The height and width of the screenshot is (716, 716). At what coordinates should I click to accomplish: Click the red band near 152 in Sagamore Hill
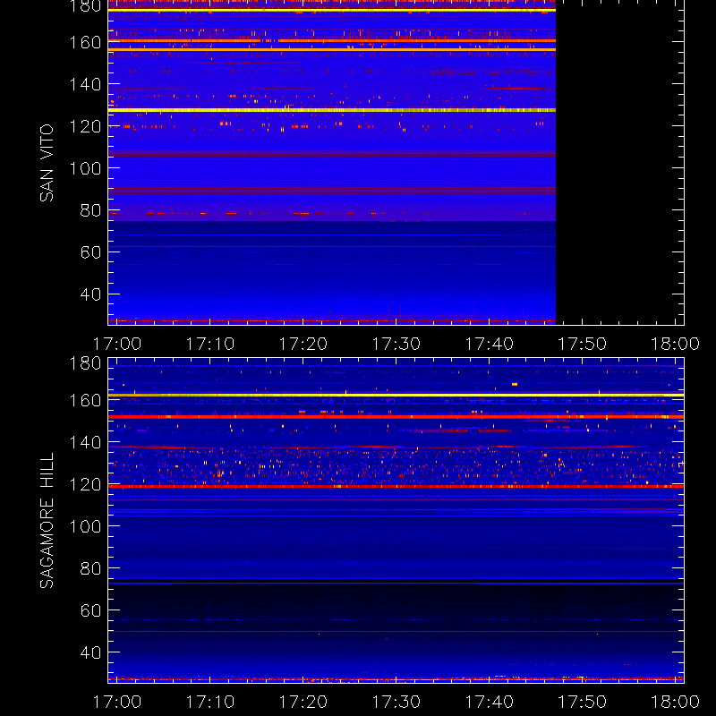(x=396, y=417)
